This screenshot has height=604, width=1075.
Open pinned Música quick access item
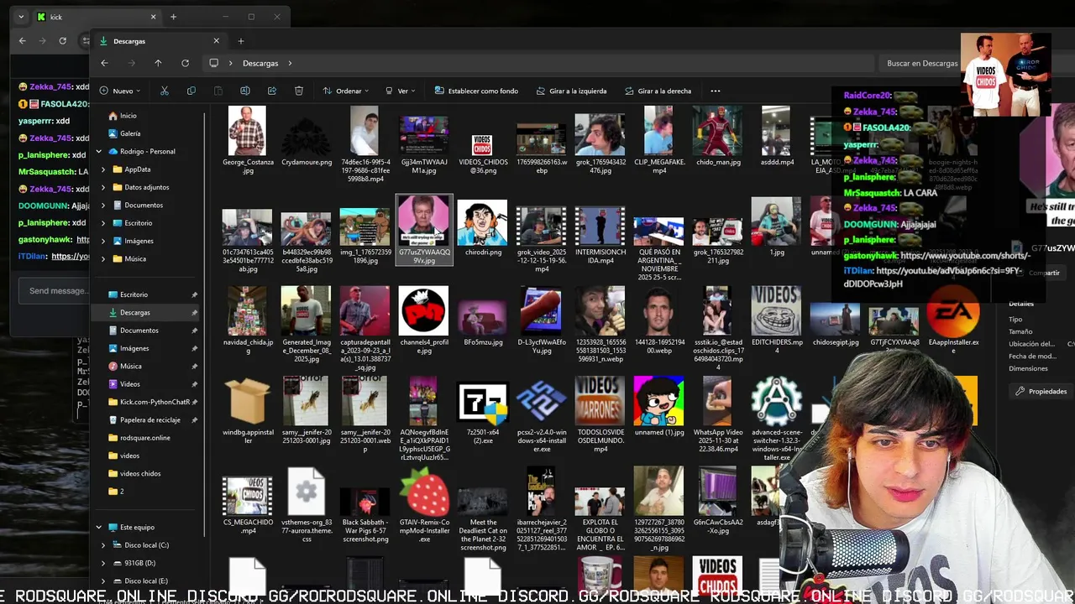pyautogui.click(x=130, y=366)
